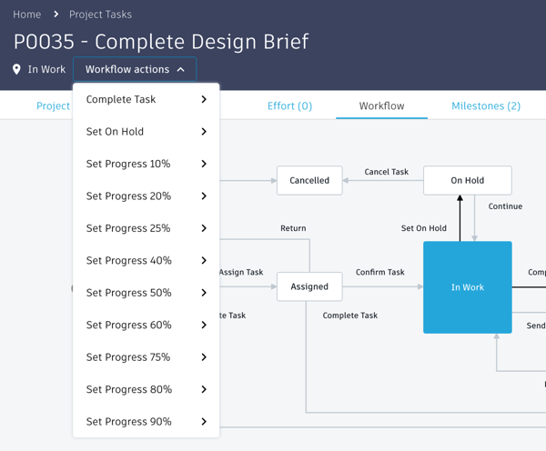The height and width of the screenshot is (451, 546).
Task: Open the Workflow tab
Action: (x=381, y=105)
